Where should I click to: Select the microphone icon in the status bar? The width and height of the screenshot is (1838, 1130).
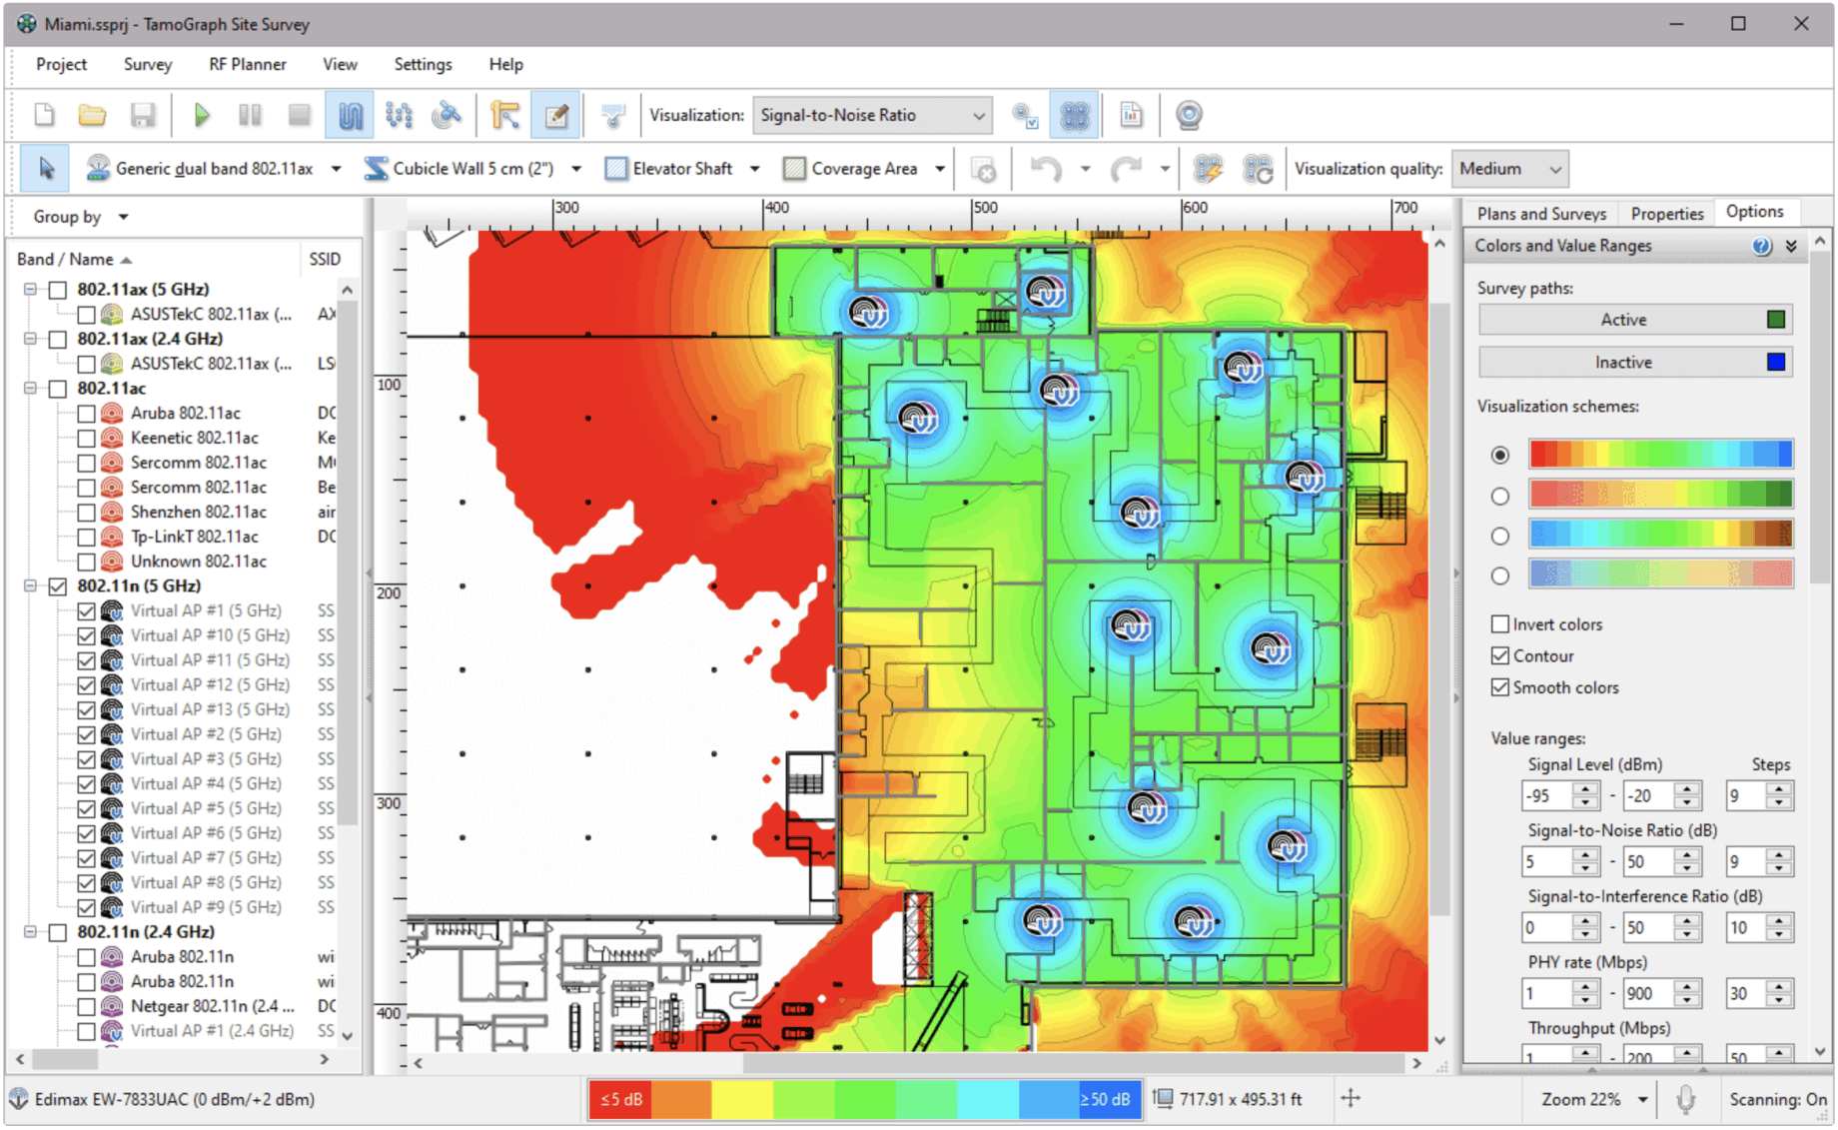(x=1687, y=1099)
